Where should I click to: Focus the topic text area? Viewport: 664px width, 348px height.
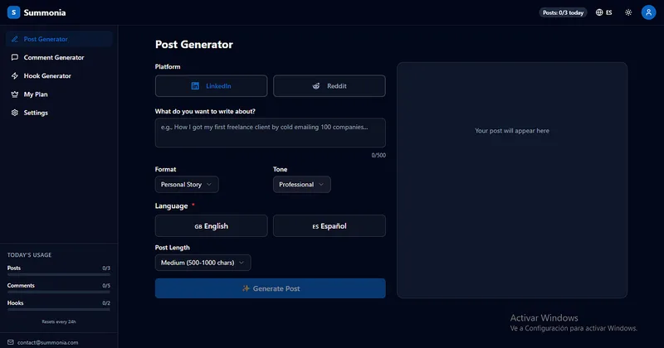(x=271, y=133)
